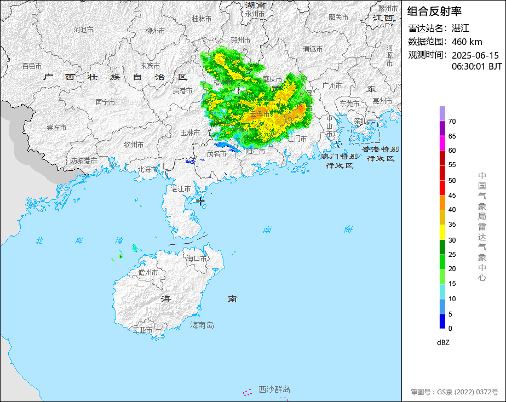Click the 审图号 GS京 (2022) 0372号 text
This screenshot has width=506, height=402.
455,392
